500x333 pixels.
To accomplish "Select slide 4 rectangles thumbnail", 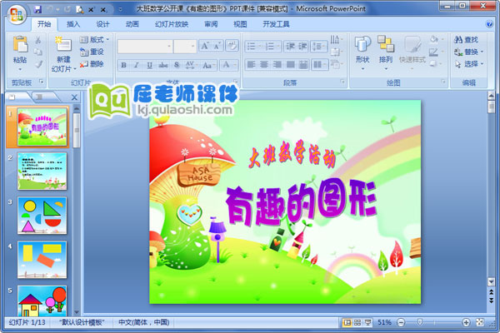I will click(42, 260).
